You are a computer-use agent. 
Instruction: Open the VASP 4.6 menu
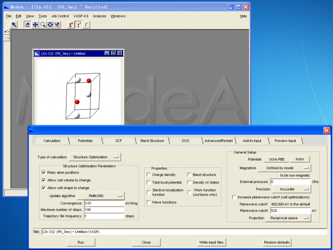point(81,16)
